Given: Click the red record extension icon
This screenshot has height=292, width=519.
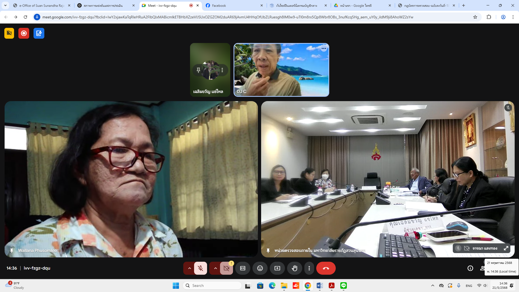Looking at the screenshot, I should coord(24,33).
